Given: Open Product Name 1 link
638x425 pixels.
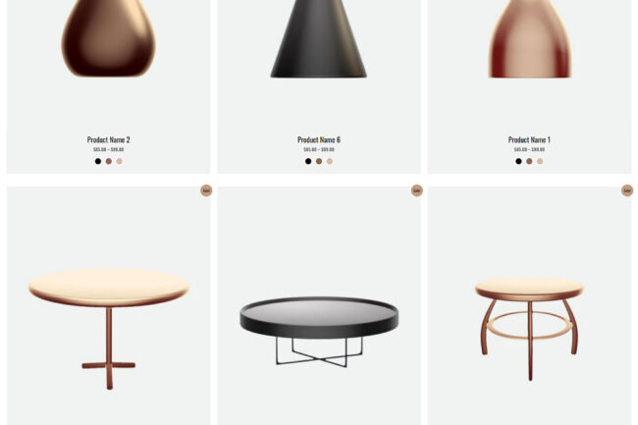Looking at the screenshot, I should [x=529, y=139].
